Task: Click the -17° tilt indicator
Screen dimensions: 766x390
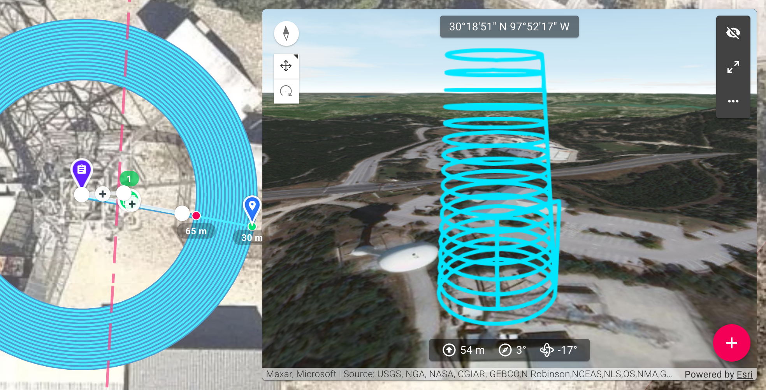Action: point(559,350)
